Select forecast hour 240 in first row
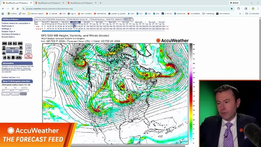 pos(164,26)
